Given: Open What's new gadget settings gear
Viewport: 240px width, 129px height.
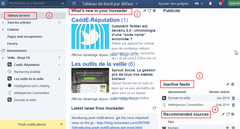Looking at the screenshot, I should [x=154, y=11].
